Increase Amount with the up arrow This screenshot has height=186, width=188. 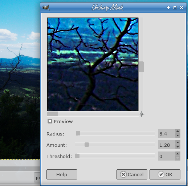[177, 142]
